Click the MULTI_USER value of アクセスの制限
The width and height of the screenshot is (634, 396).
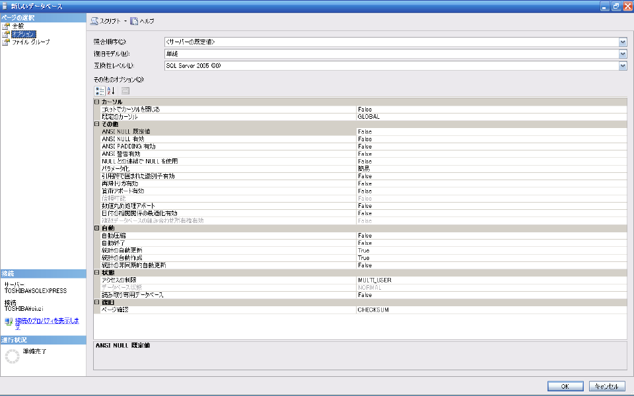tap(374, 280)
